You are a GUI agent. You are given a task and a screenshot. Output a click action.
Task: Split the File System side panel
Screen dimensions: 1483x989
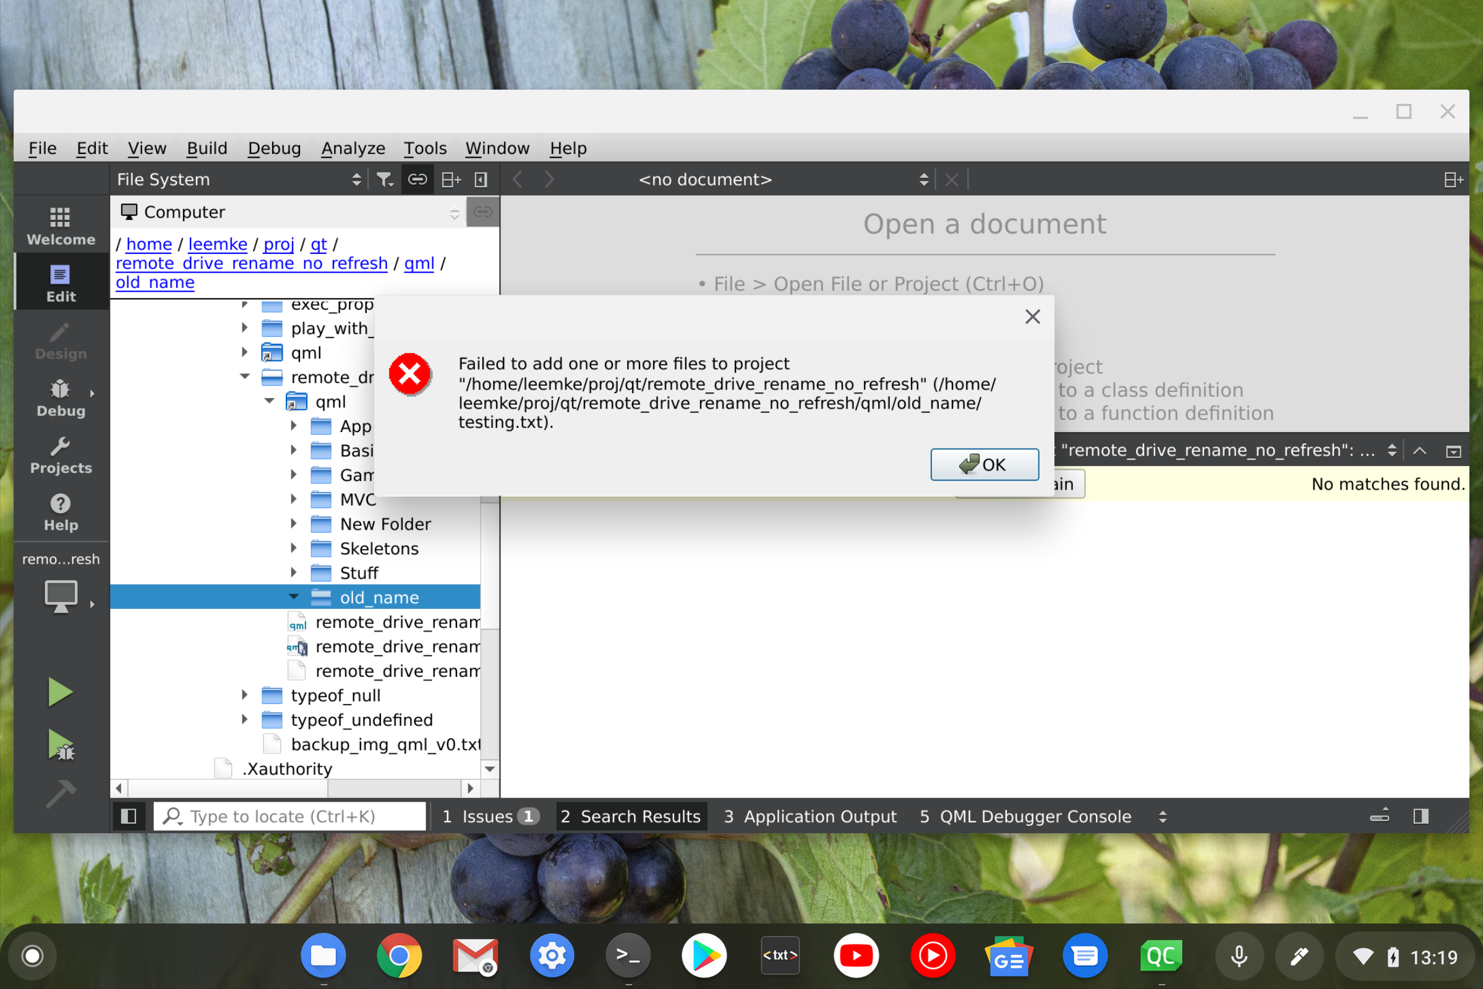tap(451, 180)
